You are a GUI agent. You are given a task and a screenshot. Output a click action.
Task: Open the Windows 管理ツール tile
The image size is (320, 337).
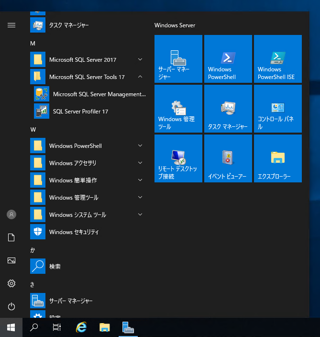click(x=178, y=109)
